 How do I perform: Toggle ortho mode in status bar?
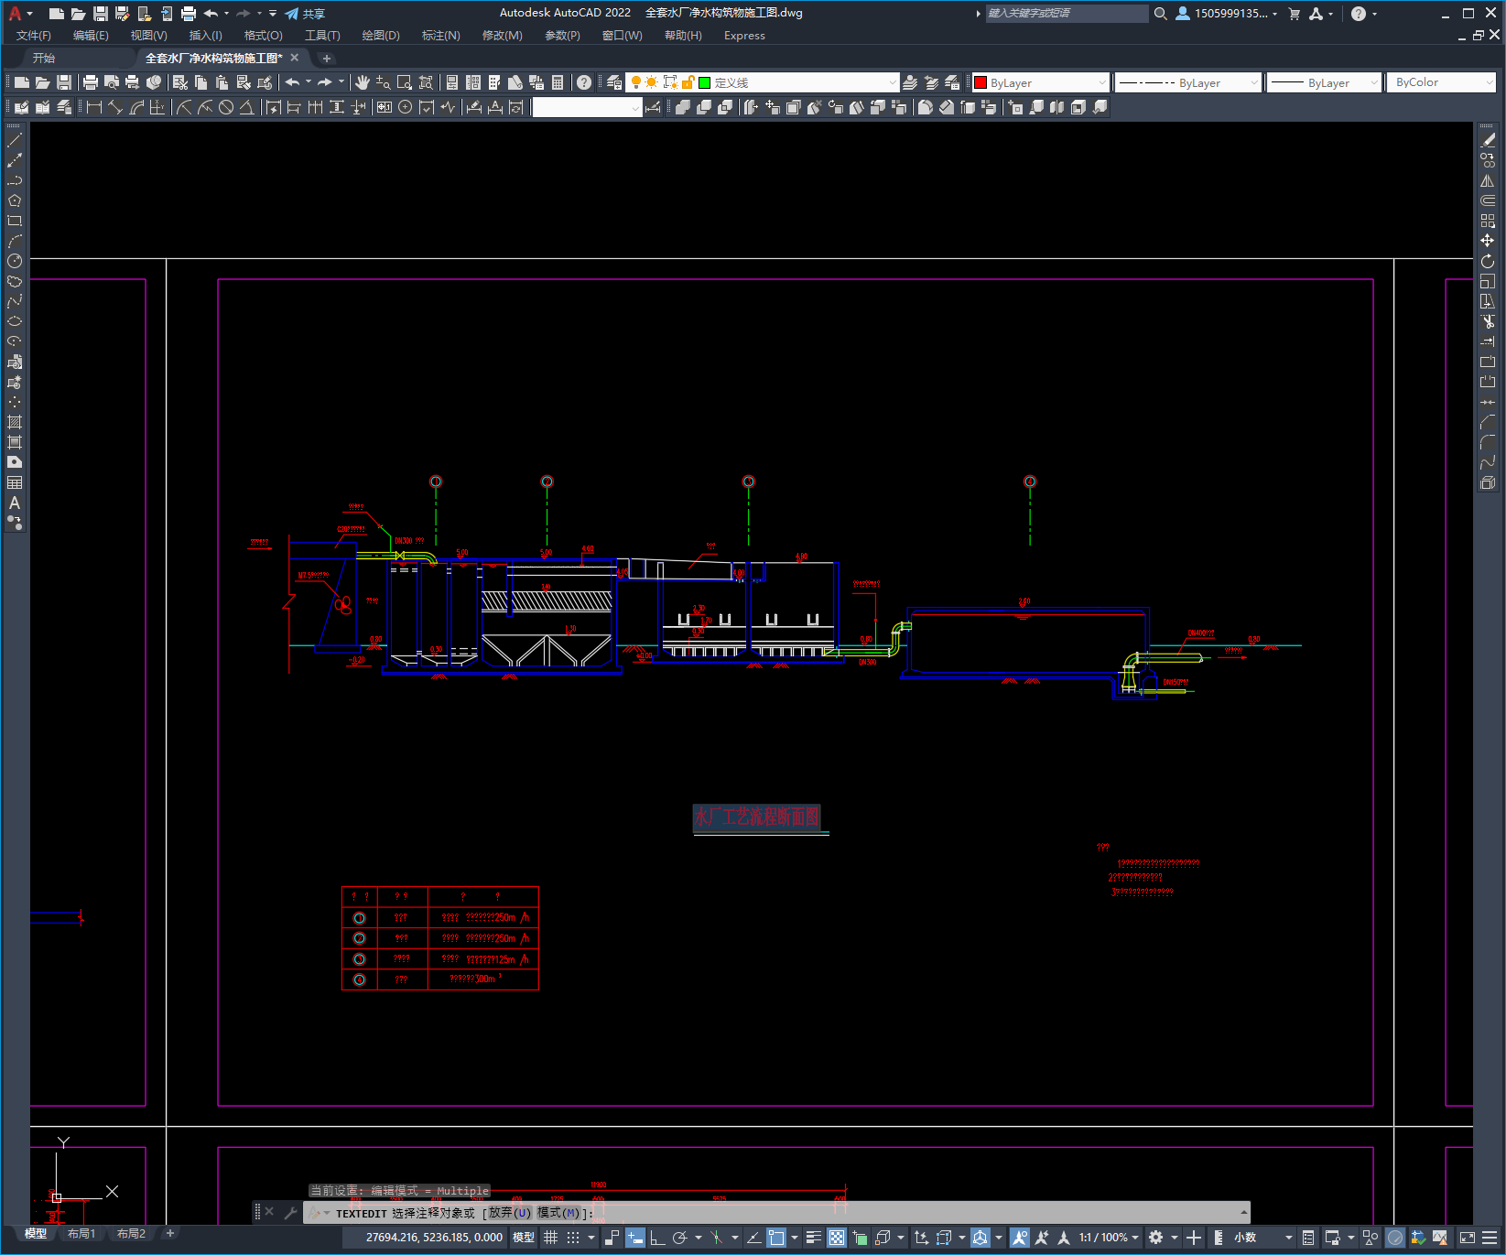[x=657, y=1238]
